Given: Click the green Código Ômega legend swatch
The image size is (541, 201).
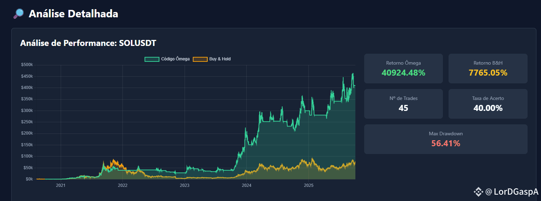Looking at the screenshot, I should pos(152,59).
